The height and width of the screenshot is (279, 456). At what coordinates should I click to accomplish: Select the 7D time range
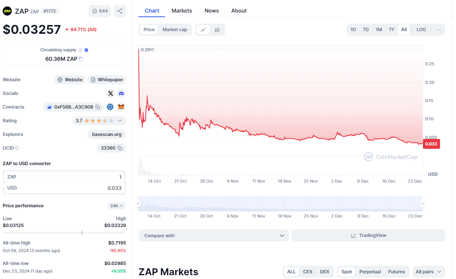[365, 30]
